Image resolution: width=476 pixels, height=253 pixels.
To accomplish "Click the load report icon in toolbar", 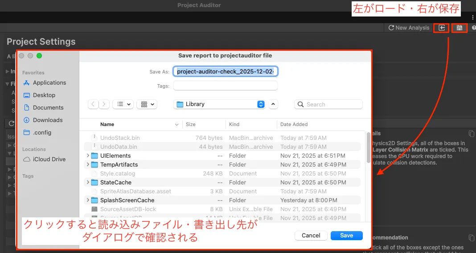I will 441,28.
